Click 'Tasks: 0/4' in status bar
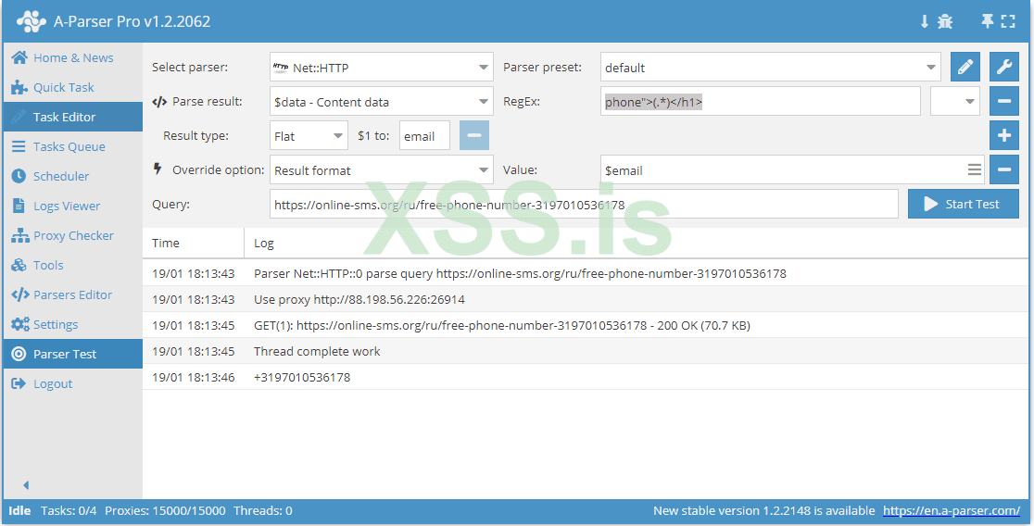The height and width of the screenshot is (526, 1034). click(69, 511)
